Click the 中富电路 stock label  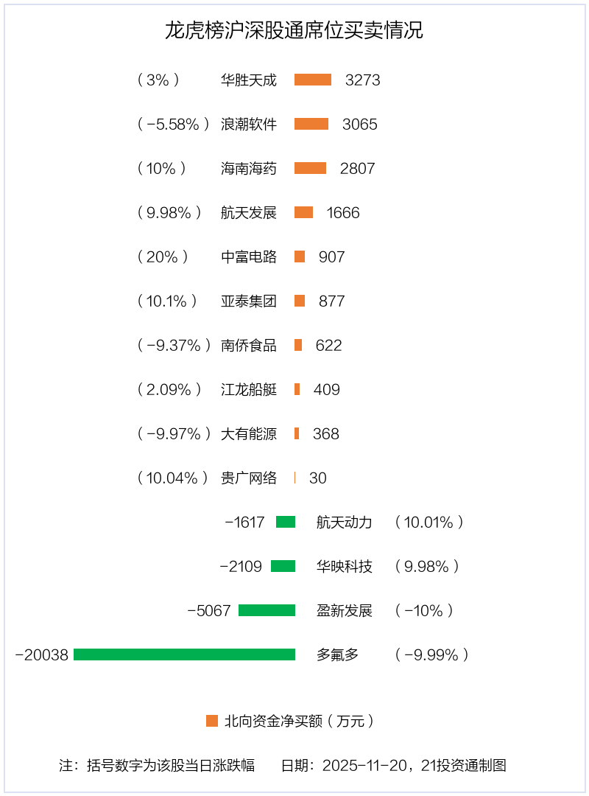pos(249,256)
